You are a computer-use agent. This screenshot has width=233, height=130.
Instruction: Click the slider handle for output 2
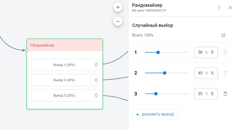[x=165, y=73]
